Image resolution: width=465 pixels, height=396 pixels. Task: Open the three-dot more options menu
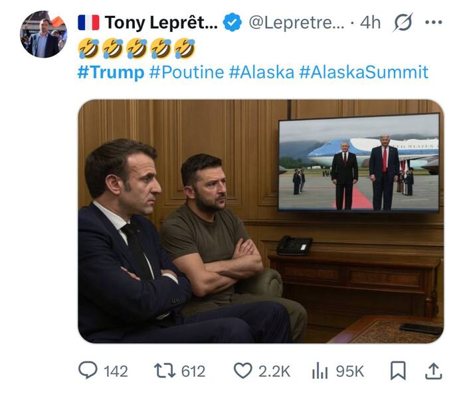(433, 23)
